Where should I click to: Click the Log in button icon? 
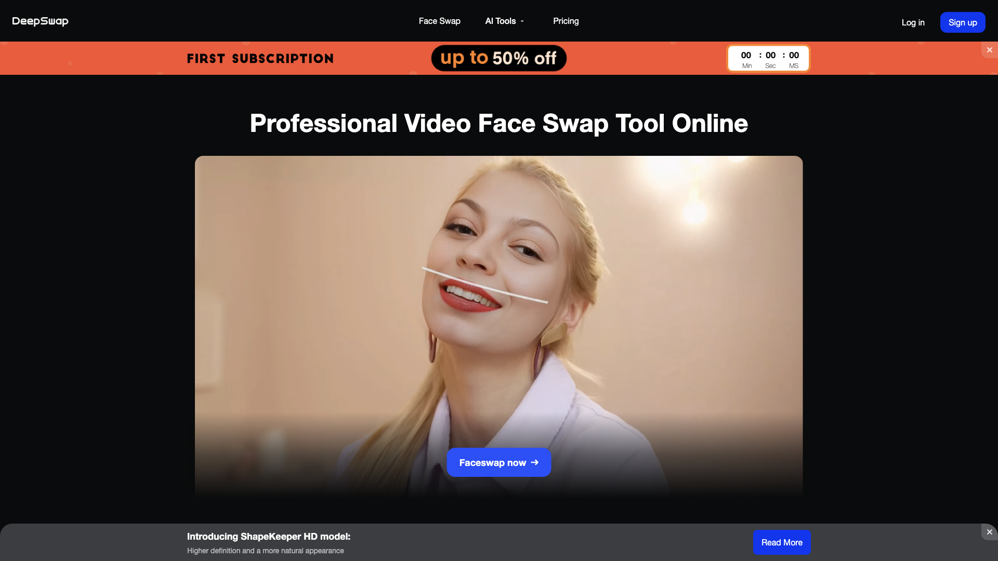pos(913,22)
